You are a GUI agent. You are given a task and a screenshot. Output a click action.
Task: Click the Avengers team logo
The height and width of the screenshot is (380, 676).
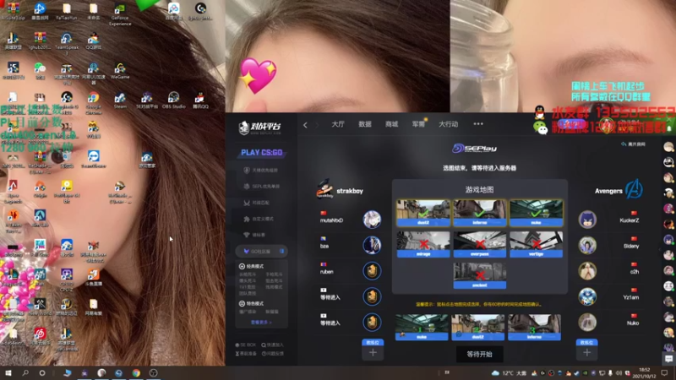634,189
